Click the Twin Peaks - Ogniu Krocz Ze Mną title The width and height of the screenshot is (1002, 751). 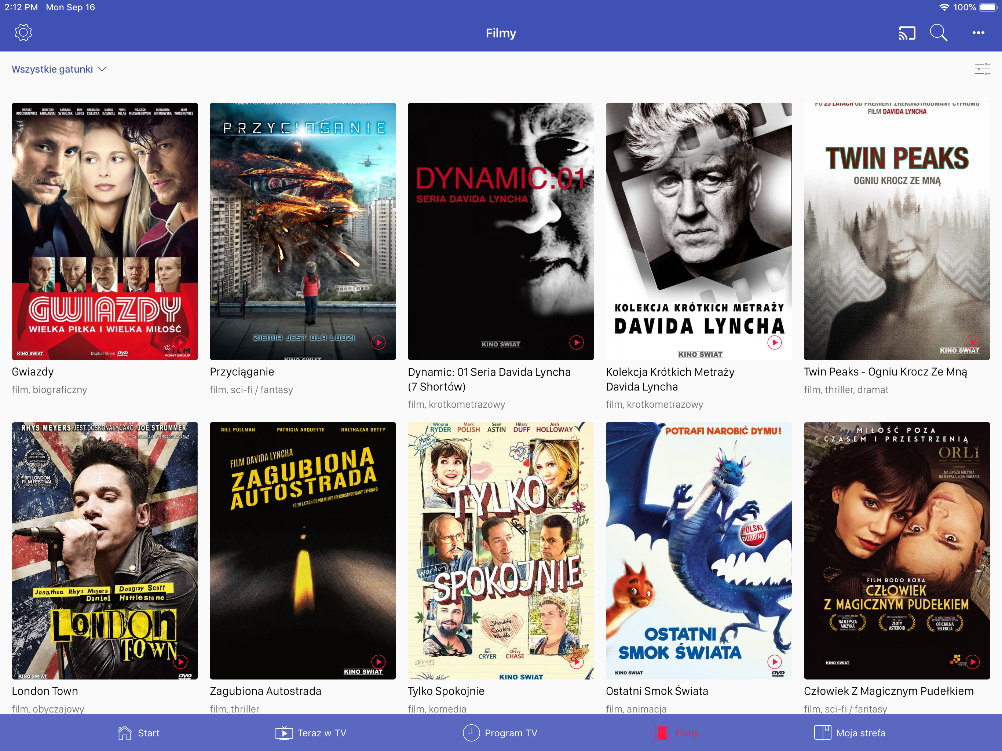885,372
